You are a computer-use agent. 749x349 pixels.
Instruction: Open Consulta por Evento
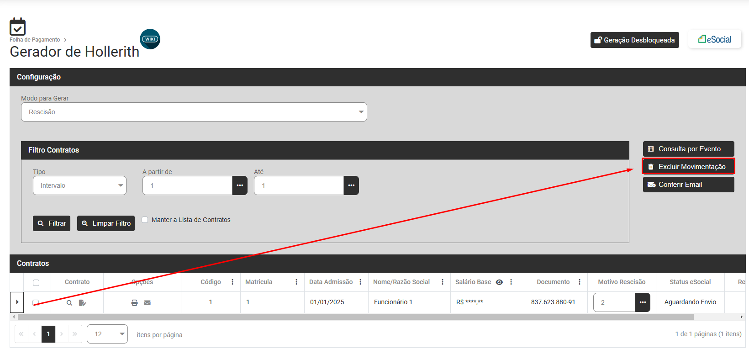(689, 149)
